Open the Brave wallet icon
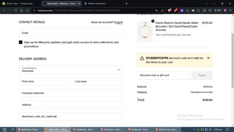The image size is (234, 132). [210, 11]
